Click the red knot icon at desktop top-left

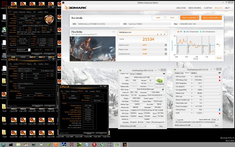coord(4,4)
